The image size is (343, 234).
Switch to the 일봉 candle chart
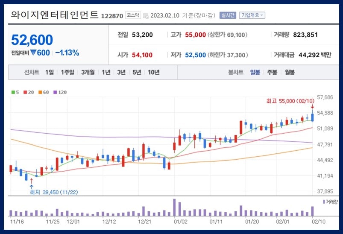255,72
